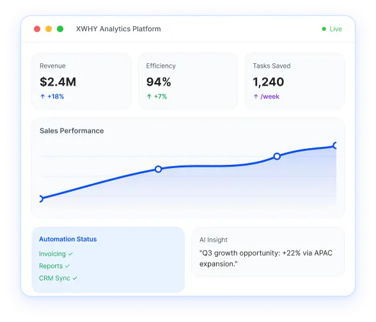
Task: Click the green Live status dot
Action: tap(324, 29)
